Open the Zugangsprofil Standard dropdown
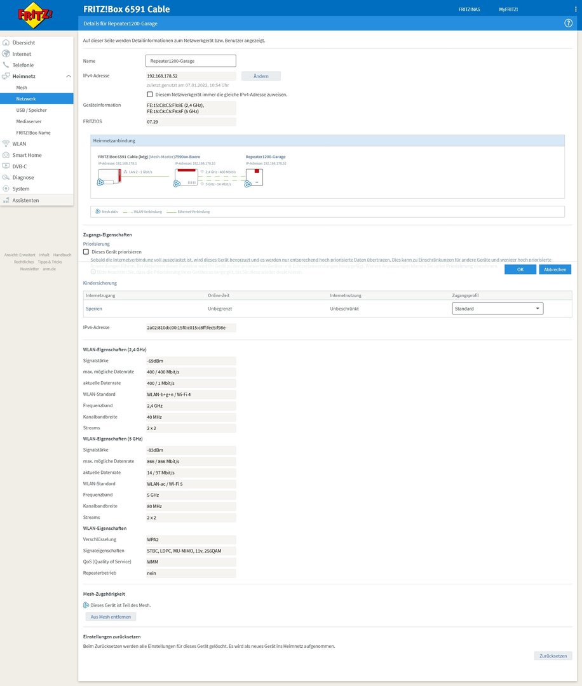Viewport: 582px width, 686px height. (497, 309)
